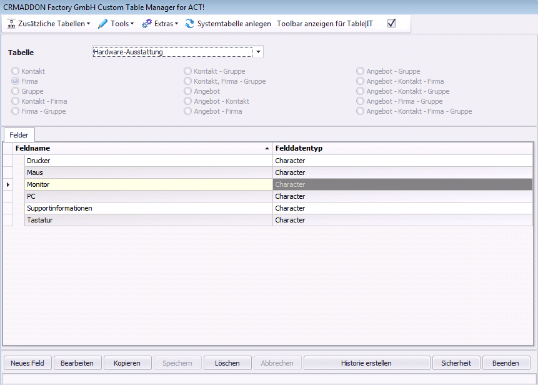Image resolution: width=538 pixels, height=385 pixels.
Task: Select the Angebot - Kontakt radio button
Action: tap(187, 101)
